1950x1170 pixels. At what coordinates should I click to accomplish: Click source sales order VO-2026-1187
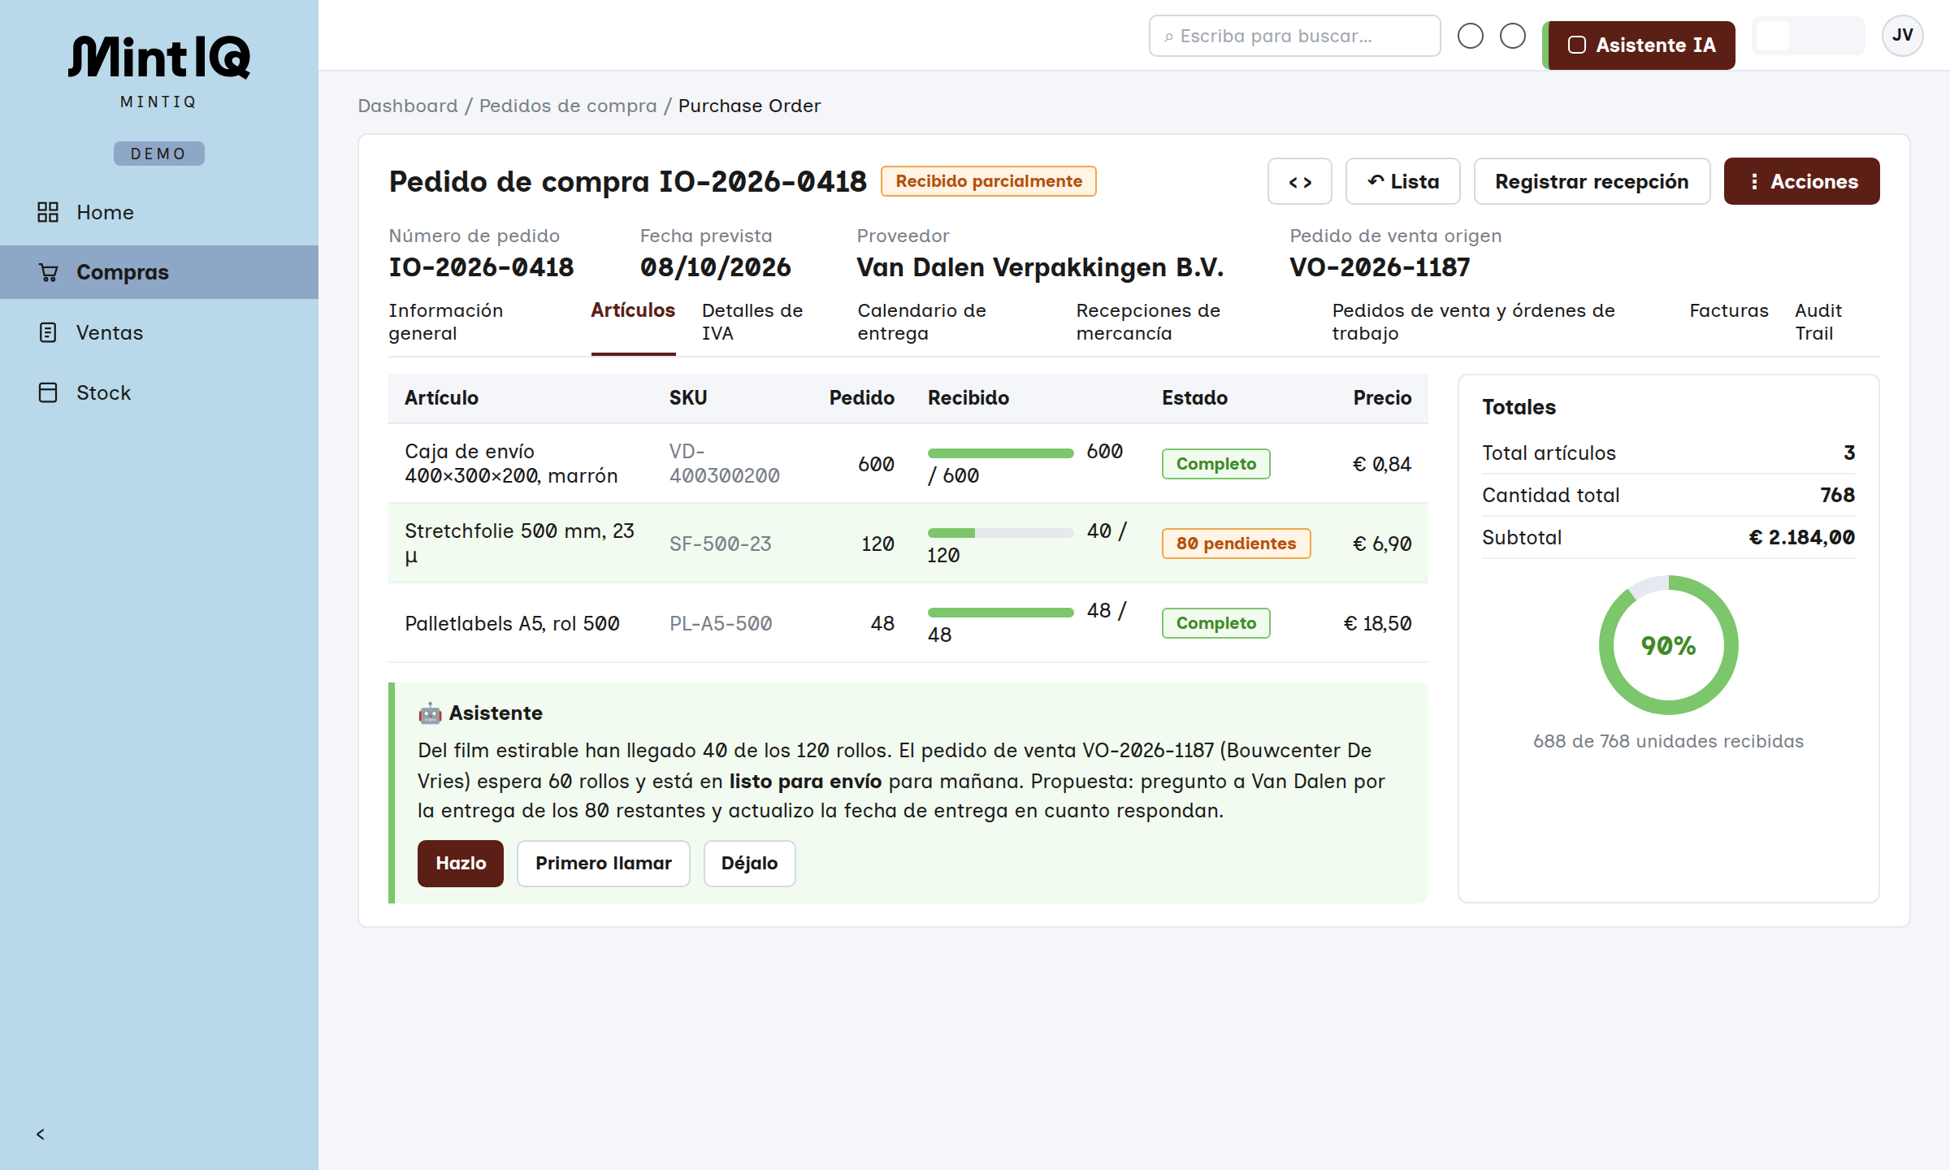pyautogui.click(x=1380, y=267)
